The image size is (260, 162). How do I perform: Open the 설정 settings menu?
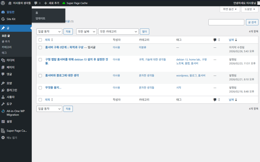[x=9, y=121]
